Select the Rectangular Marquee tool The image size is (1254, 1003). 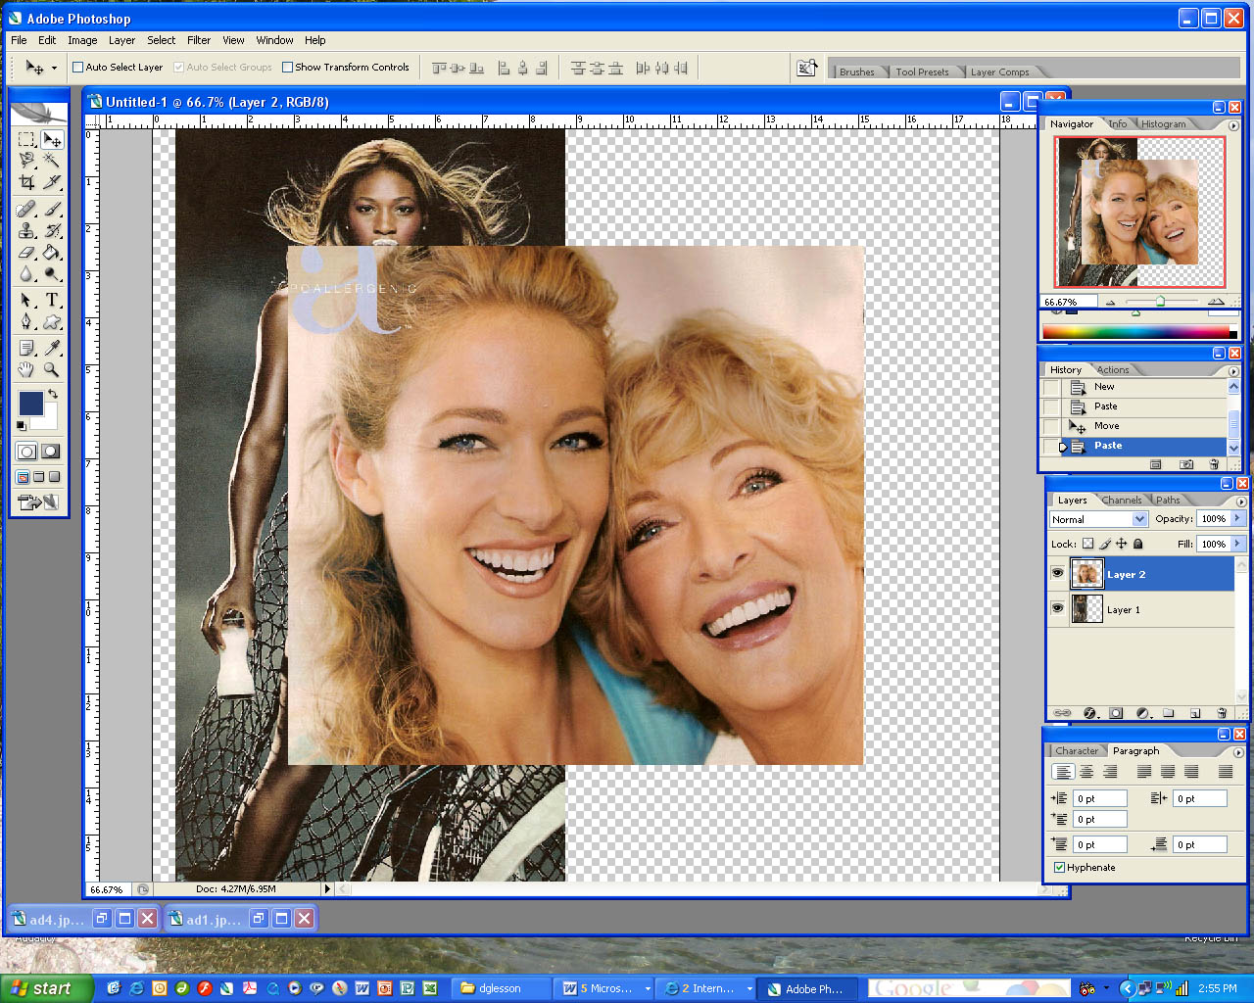point(26,140)
